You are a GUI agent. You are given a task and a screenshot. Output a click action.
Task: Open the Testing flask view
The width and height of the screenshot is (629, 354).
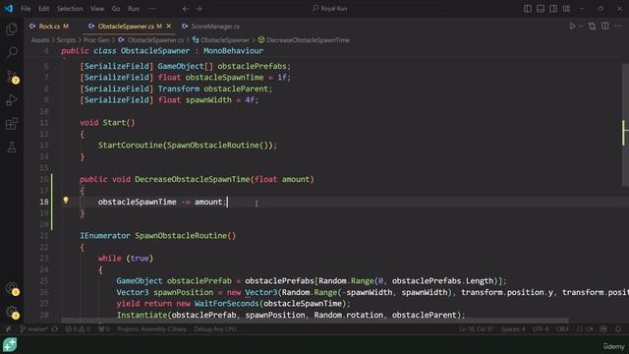[12, 147]
